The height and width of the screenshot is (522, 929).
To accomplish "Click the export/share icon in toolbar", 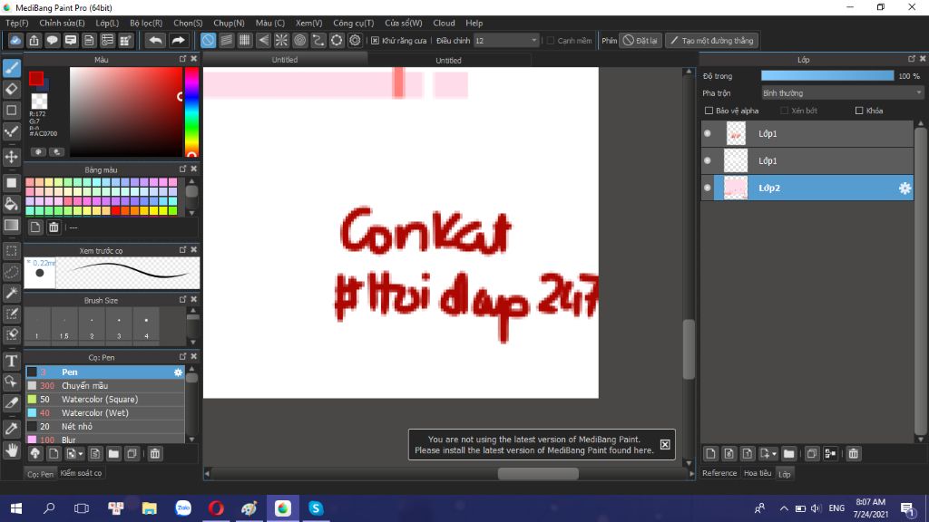I will tap(34, 40).
